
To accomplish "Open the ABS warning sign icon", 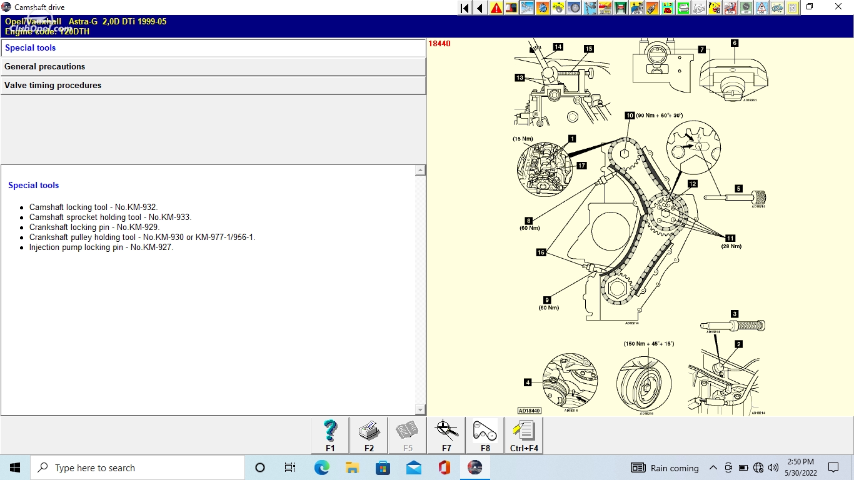I will coord(762,8).
